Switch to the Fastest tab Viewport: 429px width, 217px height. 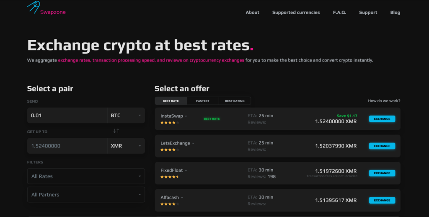point(203,101)
